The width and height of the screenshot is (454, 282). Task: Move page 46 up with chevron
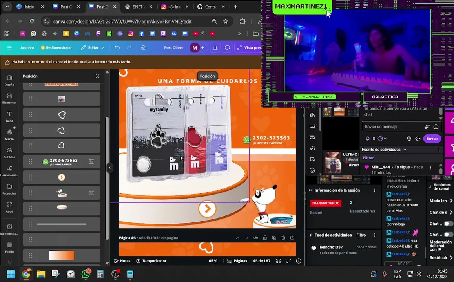tap(238, 238)
